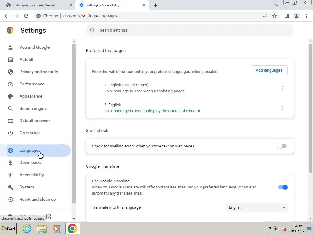Open more actions for English (United States)

282,88
